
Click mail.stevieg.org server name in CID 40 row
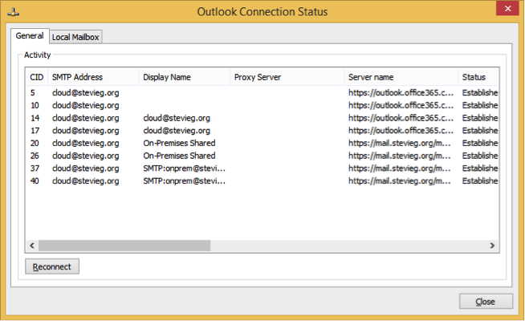tap(400, 181)
